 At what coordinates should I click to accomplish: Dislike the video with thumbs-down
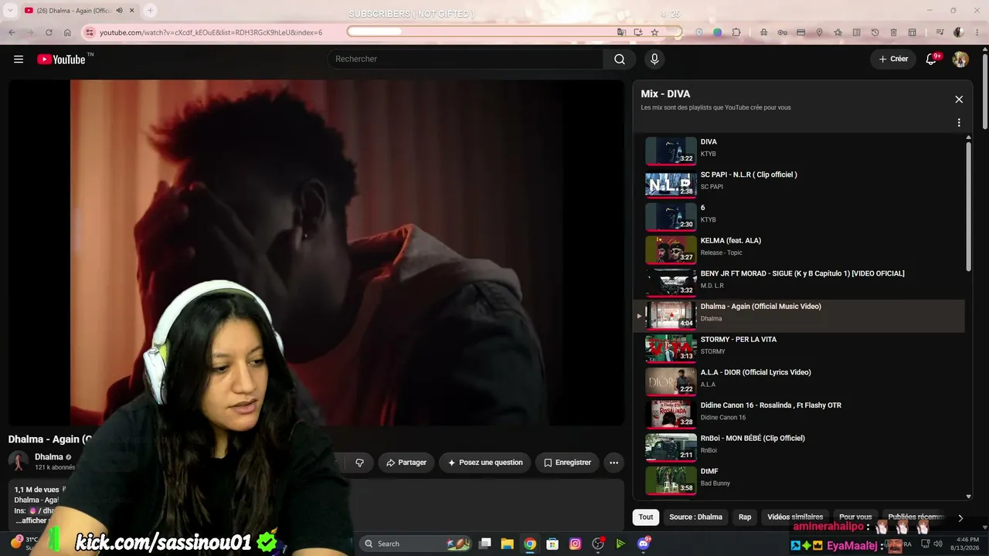point(359,463)
